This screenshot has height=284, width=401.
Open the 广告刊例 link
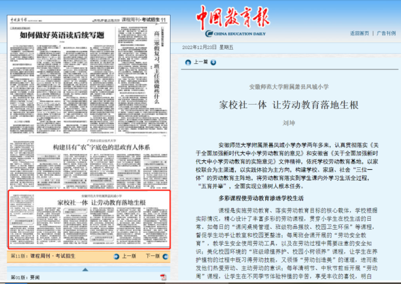(x=386, y=33)
